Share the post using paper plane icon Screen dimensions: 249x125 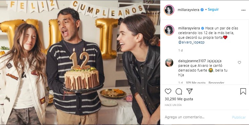pyautogui.click(x=189, y=91)
